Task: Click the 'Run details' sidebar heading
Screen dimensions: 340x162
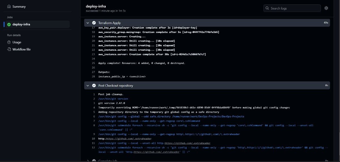Action: pyautogui.click(x=14, y=35)
